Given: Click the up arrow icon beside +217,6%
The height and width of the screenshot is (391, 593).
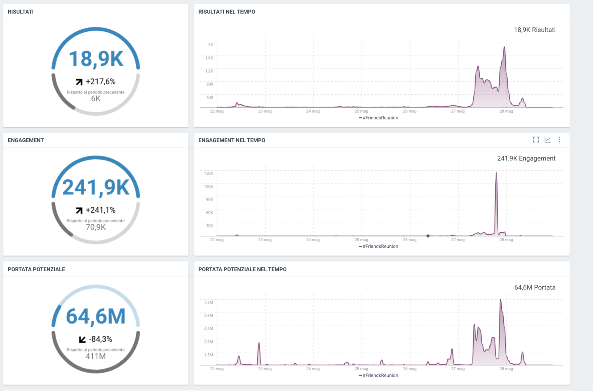Looking at the screenshot, I should coord(79,82).
